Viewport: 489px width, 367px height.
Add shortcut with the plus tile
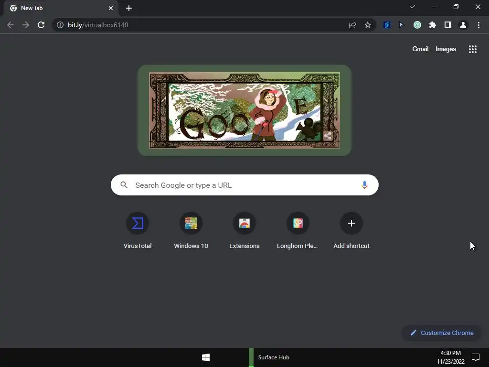tap(351, 231)
